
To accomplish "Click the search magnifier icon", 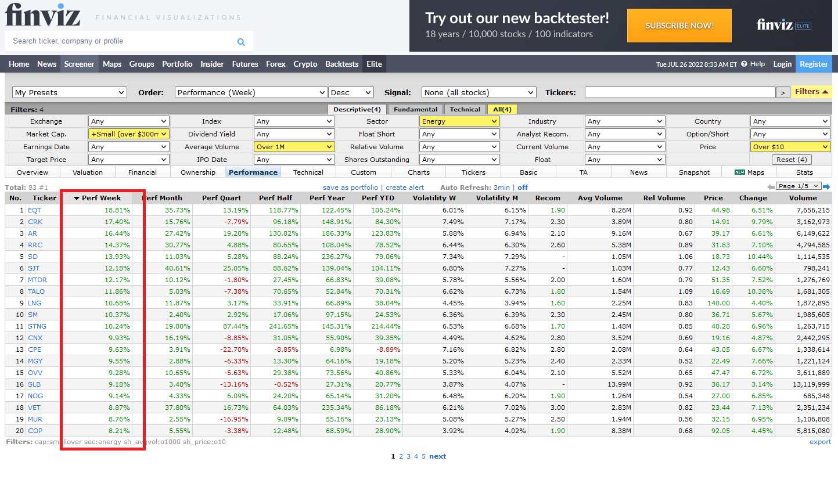I will [x=241, y=42].
